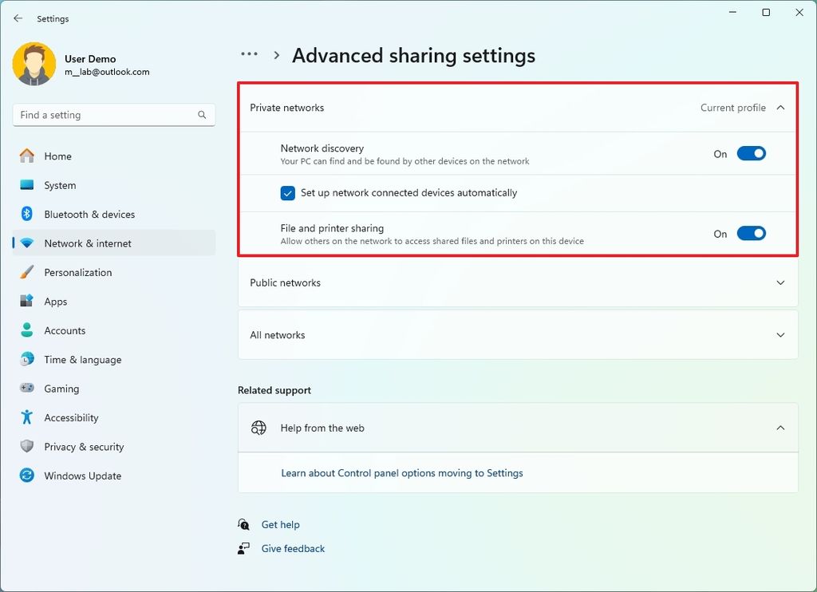The image size is (817, 592).
Task: Disable File and printer sharing
Action: click(x=750, y=233)
